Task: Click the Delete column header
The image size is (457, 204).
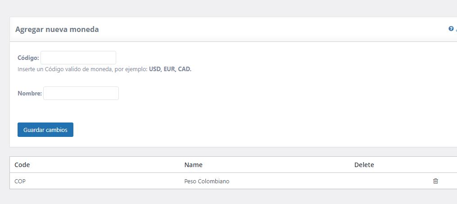Action: [x=364, y=165]
